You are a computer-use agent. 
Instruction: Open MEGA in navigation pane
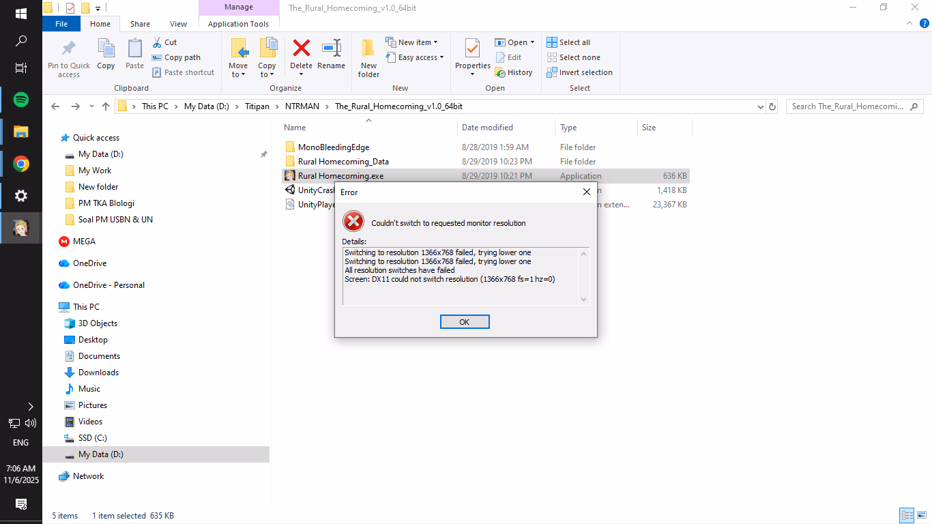84,242
